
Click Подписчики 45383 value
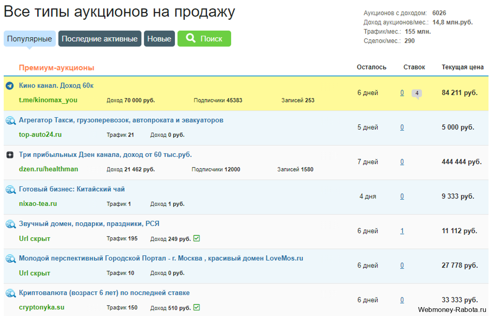[x=218, y=100]
